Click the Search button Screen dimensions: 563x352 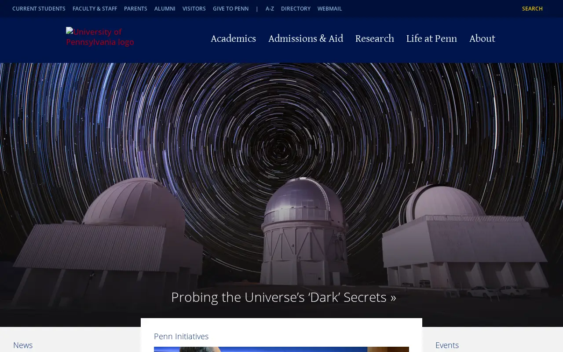[x=532, y=9]
